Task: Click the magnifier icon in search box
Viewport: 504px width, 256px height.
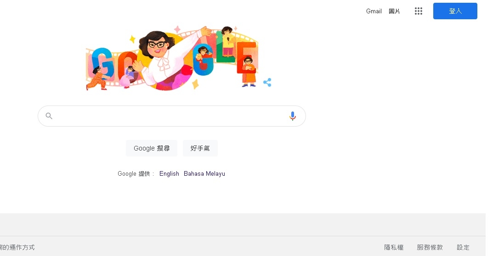Action: (49, 116)
